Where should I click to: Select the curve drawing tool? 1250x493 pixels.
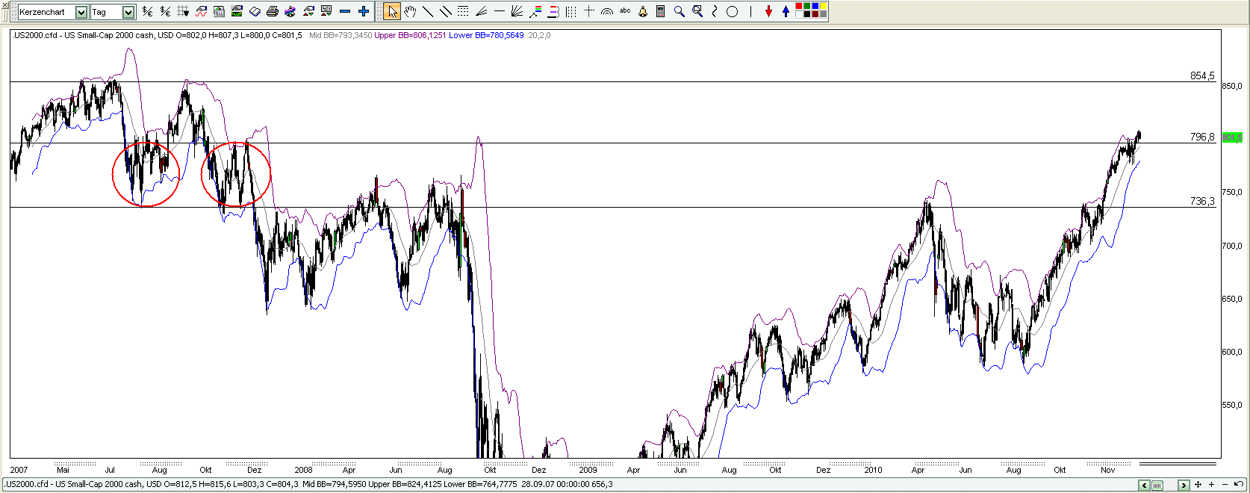(x=715, y=11)
